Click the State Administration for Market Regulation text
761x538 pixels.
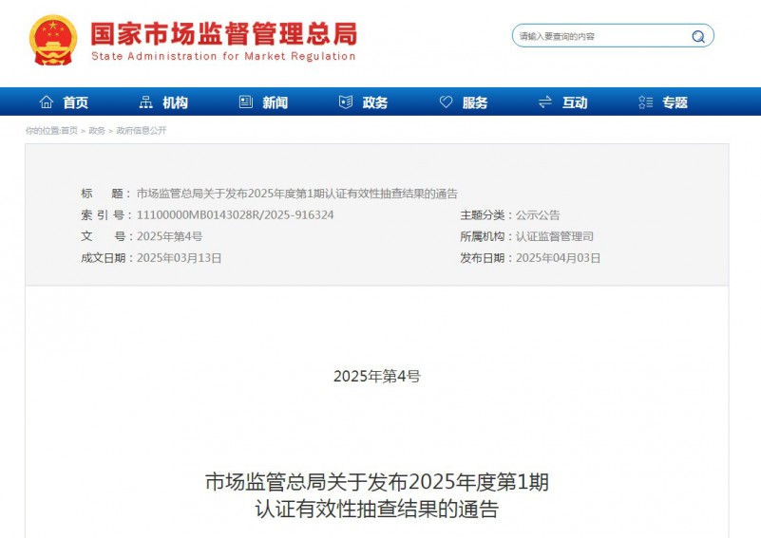223,56
